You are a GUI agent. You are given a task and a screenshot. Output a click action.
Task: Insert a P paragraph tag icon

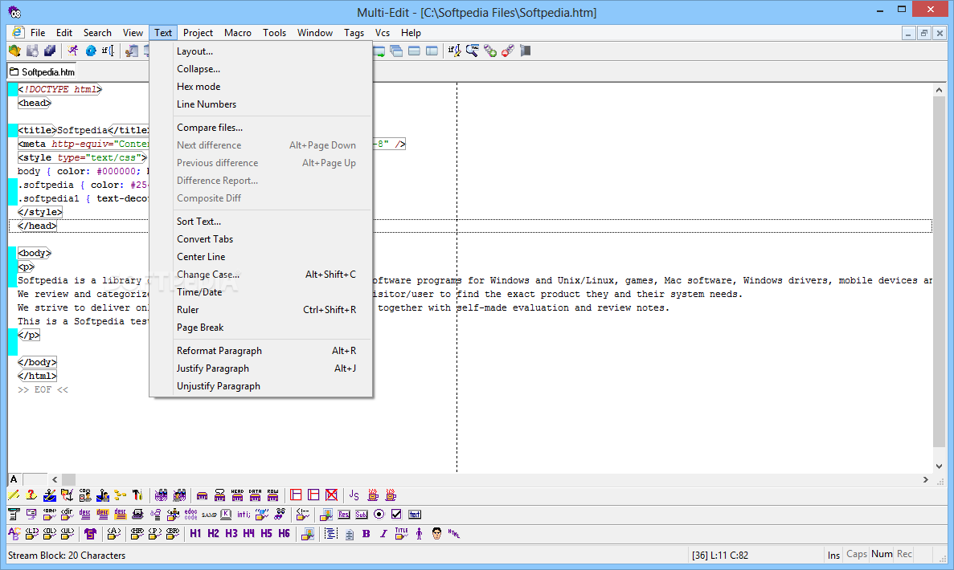point(154,534)
